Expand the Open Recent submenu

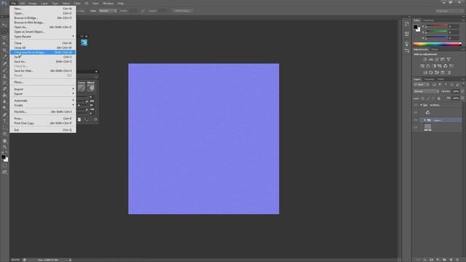tap(43, 36)
